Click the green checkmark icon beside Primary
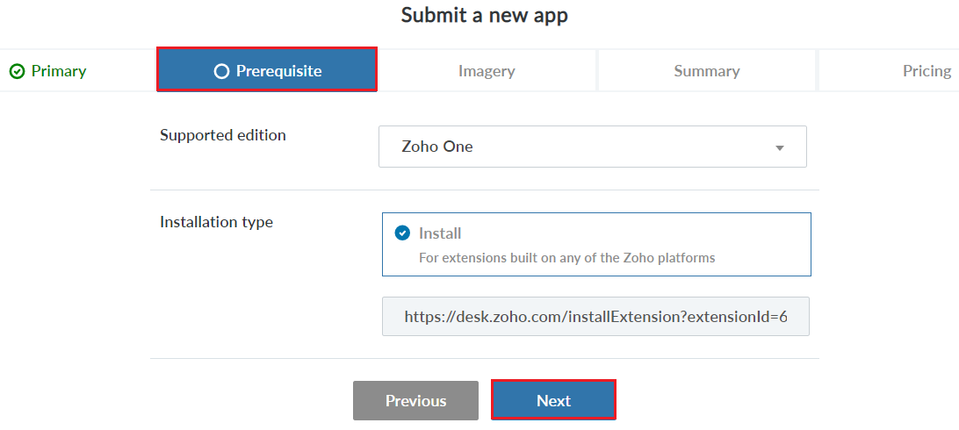 [x=17, y=71]
